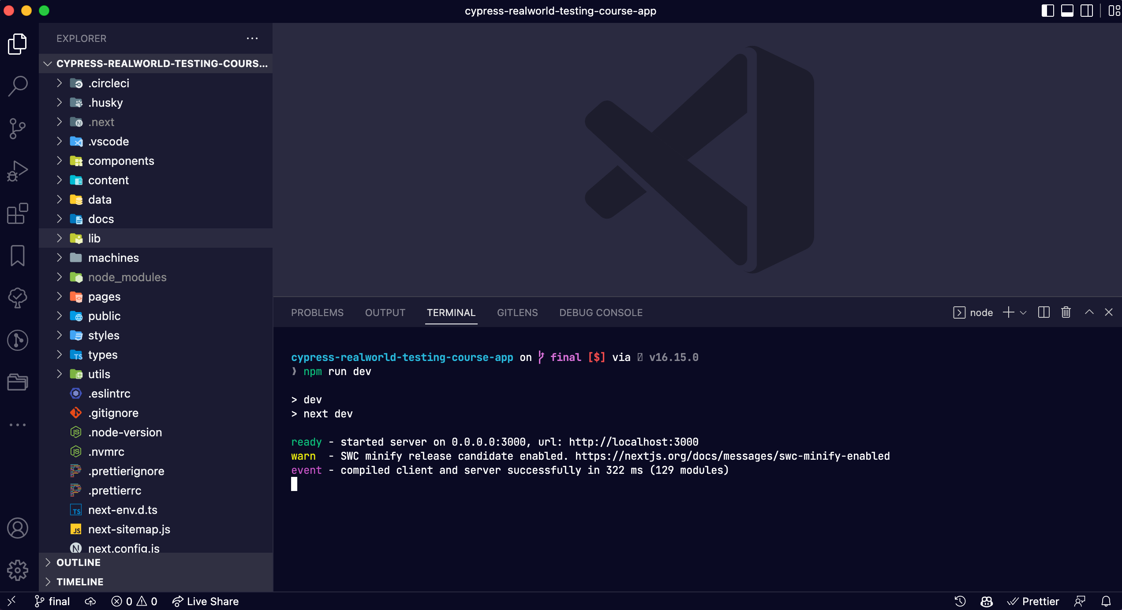The width and height of the screenshot is (1122, 610).
Task: Click the Split Terminal icon
Action: coord(1043,312)
